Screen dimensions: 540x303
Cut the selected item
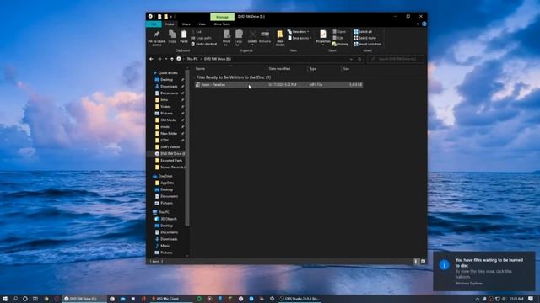[x=197, y=32]
